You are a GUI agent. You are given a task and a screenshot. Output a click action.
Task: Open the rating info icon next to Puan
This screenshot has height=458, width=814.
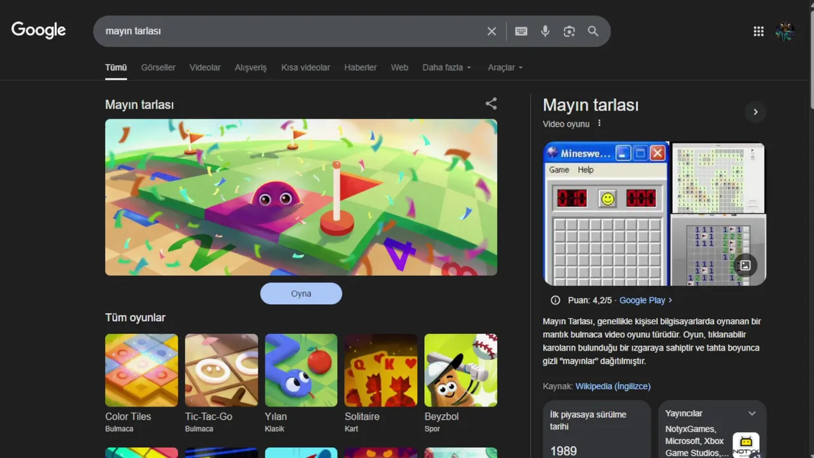pyautogui.click(x=555, y=300)
